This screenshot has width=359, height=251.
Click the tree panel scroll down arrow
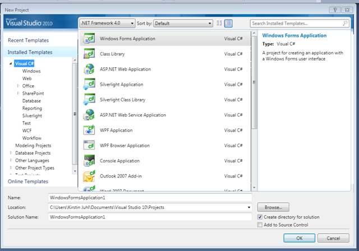click(75, 171)
